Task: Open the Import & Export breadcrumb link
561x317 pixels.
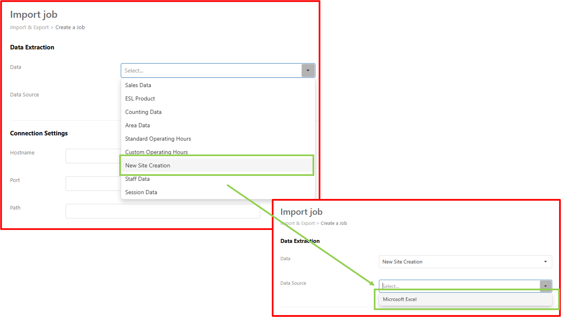Action: pyautogui.click(x=29, y=27)
